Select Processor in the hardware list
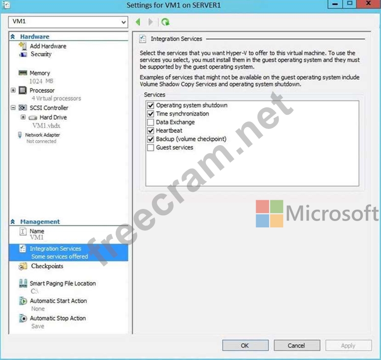The height and width of the screenshot is (360, 381). (42, 90)
